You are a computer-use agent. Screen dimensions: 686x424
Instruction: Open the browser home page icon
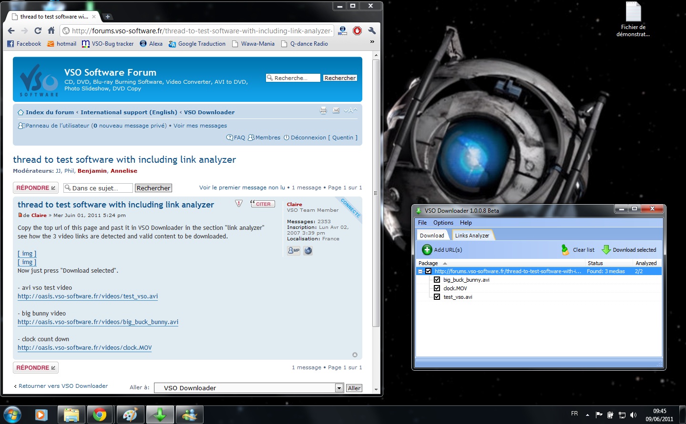tap(51, 31)
